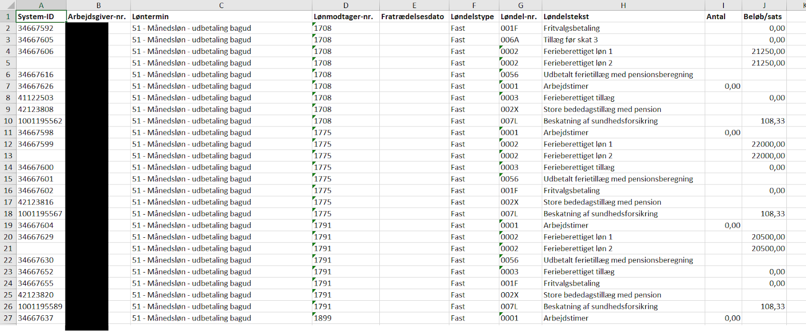This screenshot has height=331, width=806.
Task: Click Fritvalgsbetaling in row 2
Action: point(623,28)
